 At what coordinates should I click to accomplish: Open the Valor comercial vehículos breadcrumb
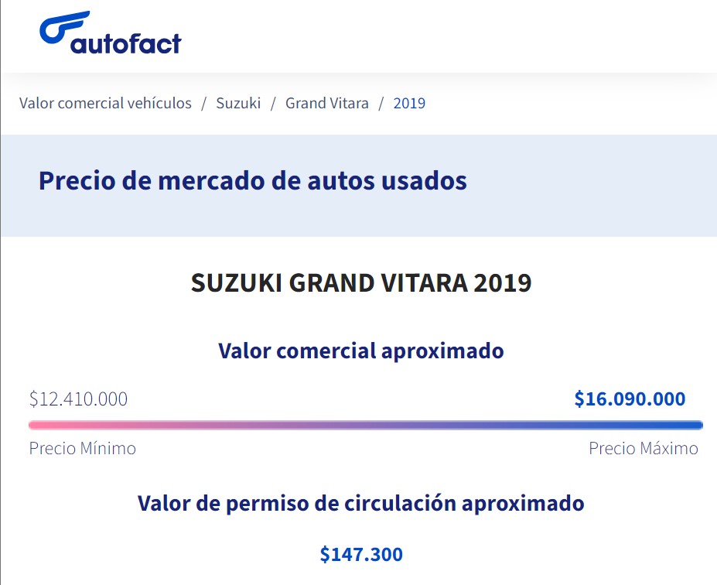pyautogui.click(x=105, y=102)
